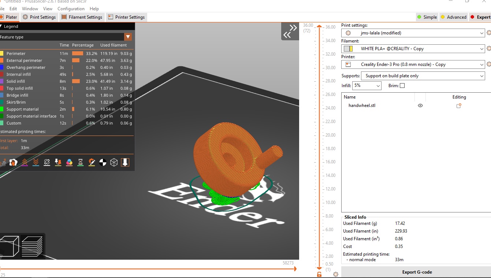Toggle Center of gravity icon
Viewport: 491px width, 278px height.
pos(103,162)
